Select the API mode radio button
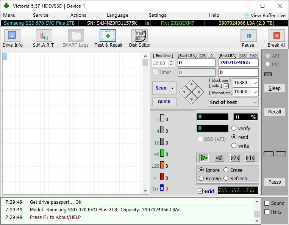 tap(268, 55)
